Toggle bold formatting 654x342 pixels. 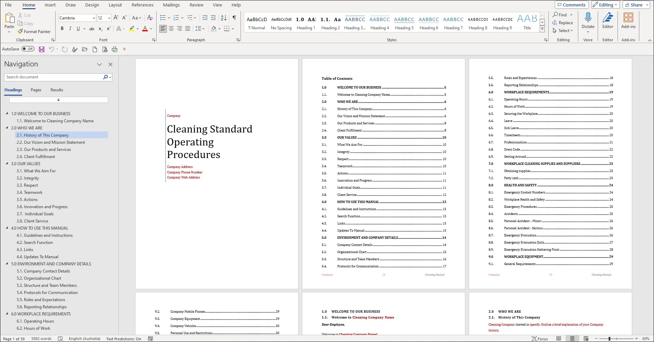pyautogui.click(x=62, y=29)
